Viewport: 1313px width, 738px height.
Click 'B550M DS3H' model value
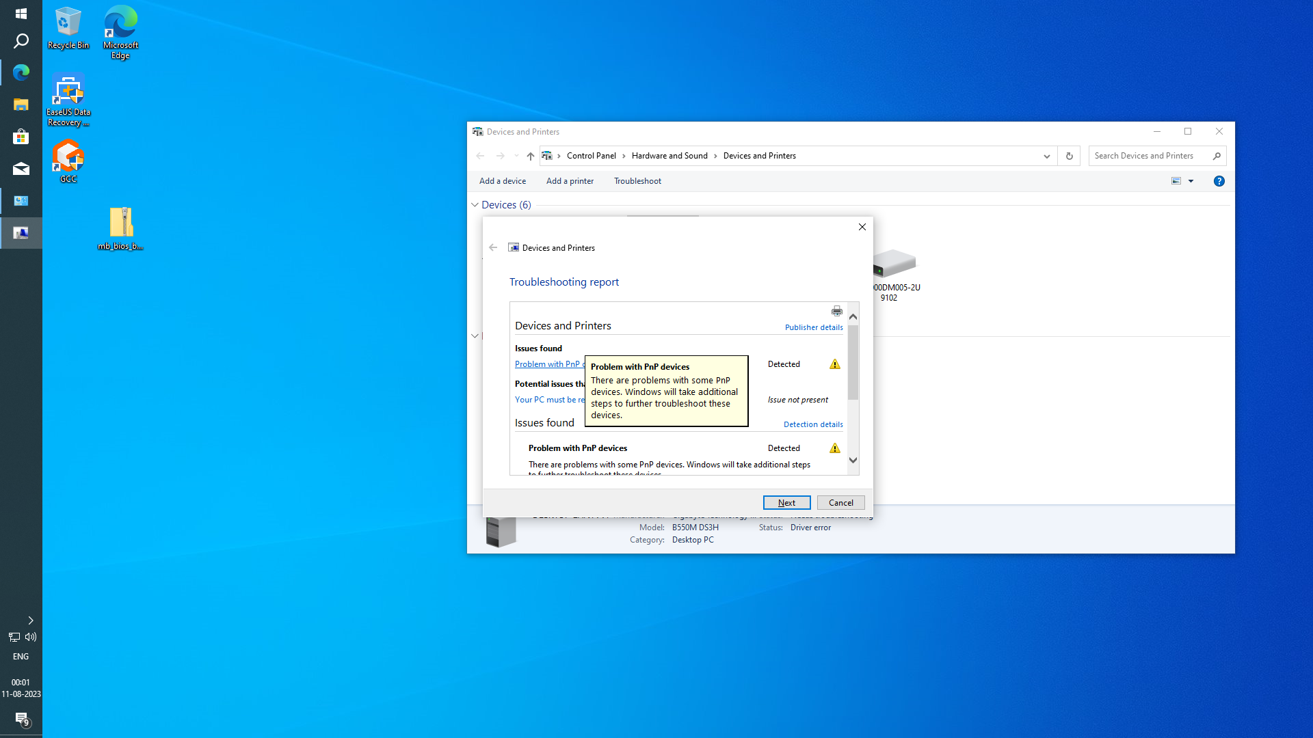[x=695, y=528]
